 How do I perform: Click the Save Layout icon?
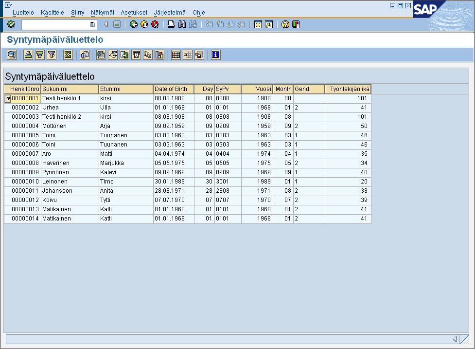pos(199,55)
